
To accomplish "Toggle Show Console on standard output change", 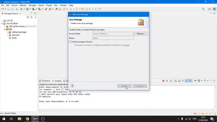I will click(186, 81).
